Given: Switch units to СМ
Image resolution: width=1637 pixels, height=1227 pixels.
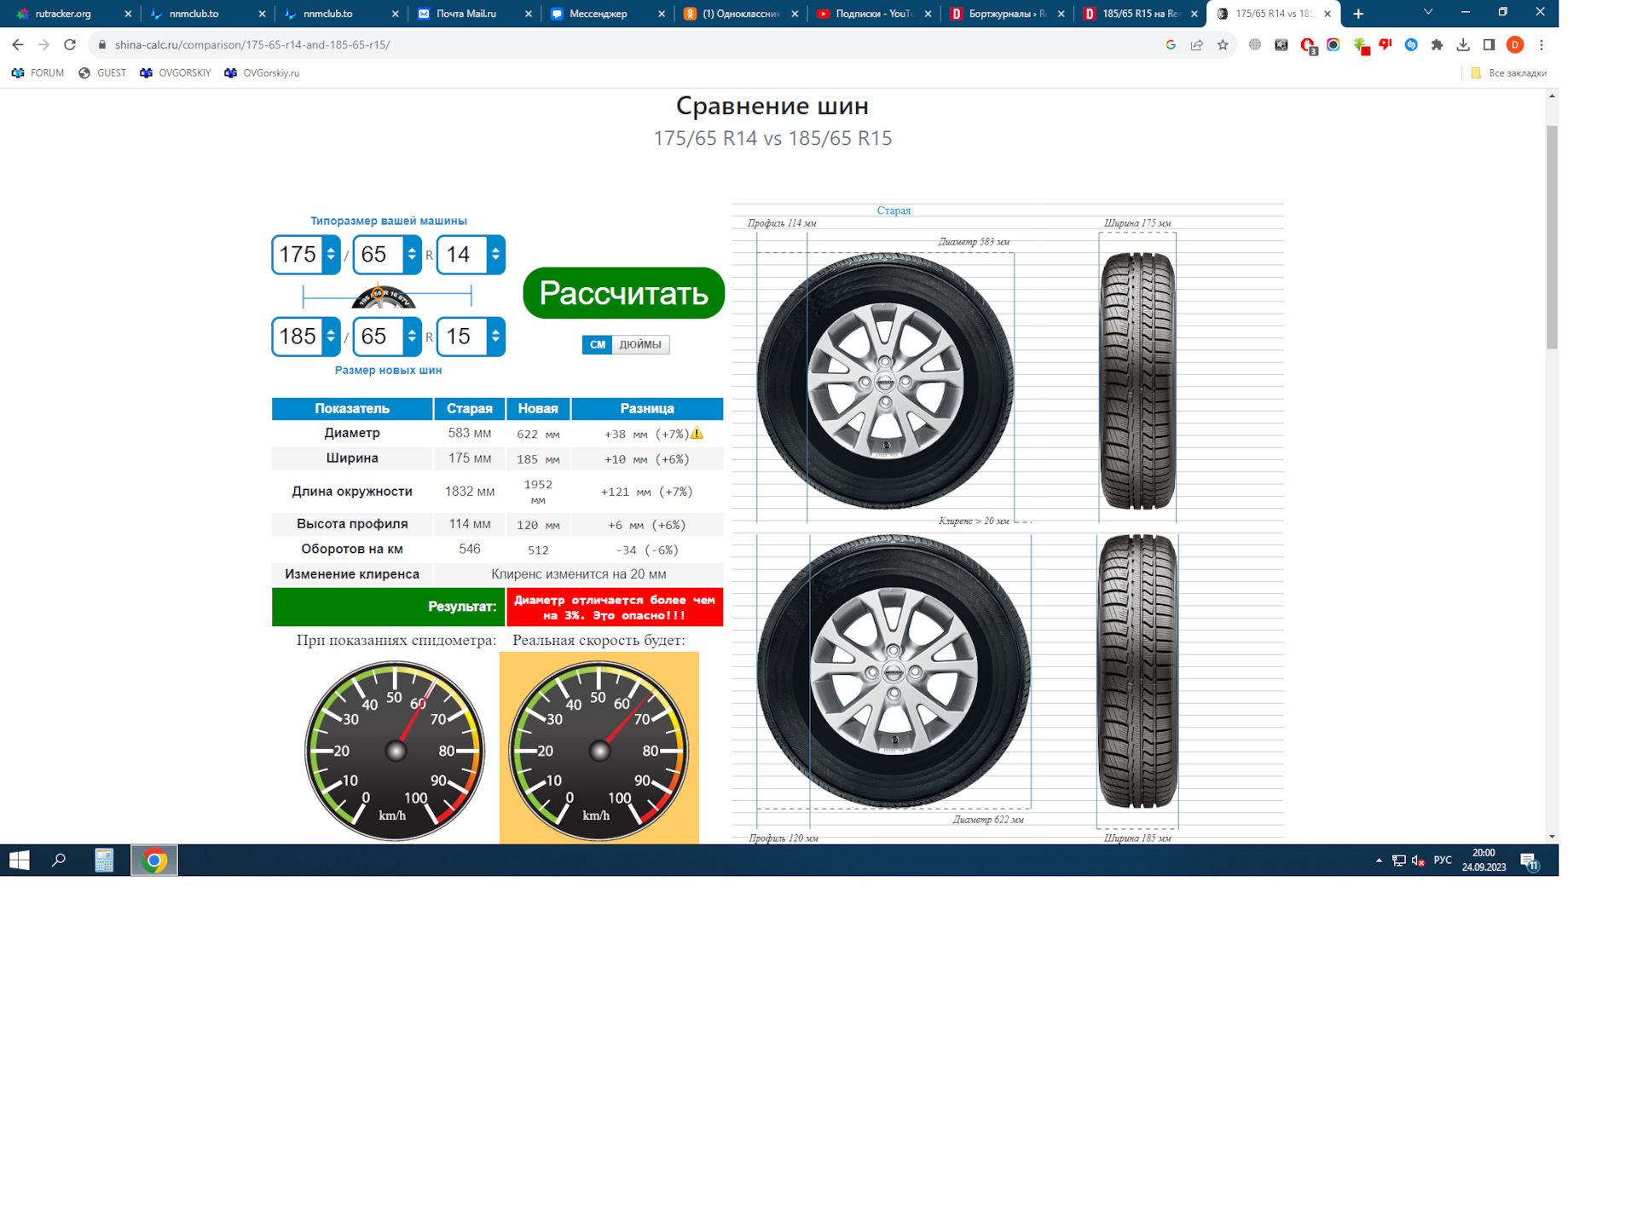Looking at the screenshot, I should click(x=597, y=345).
